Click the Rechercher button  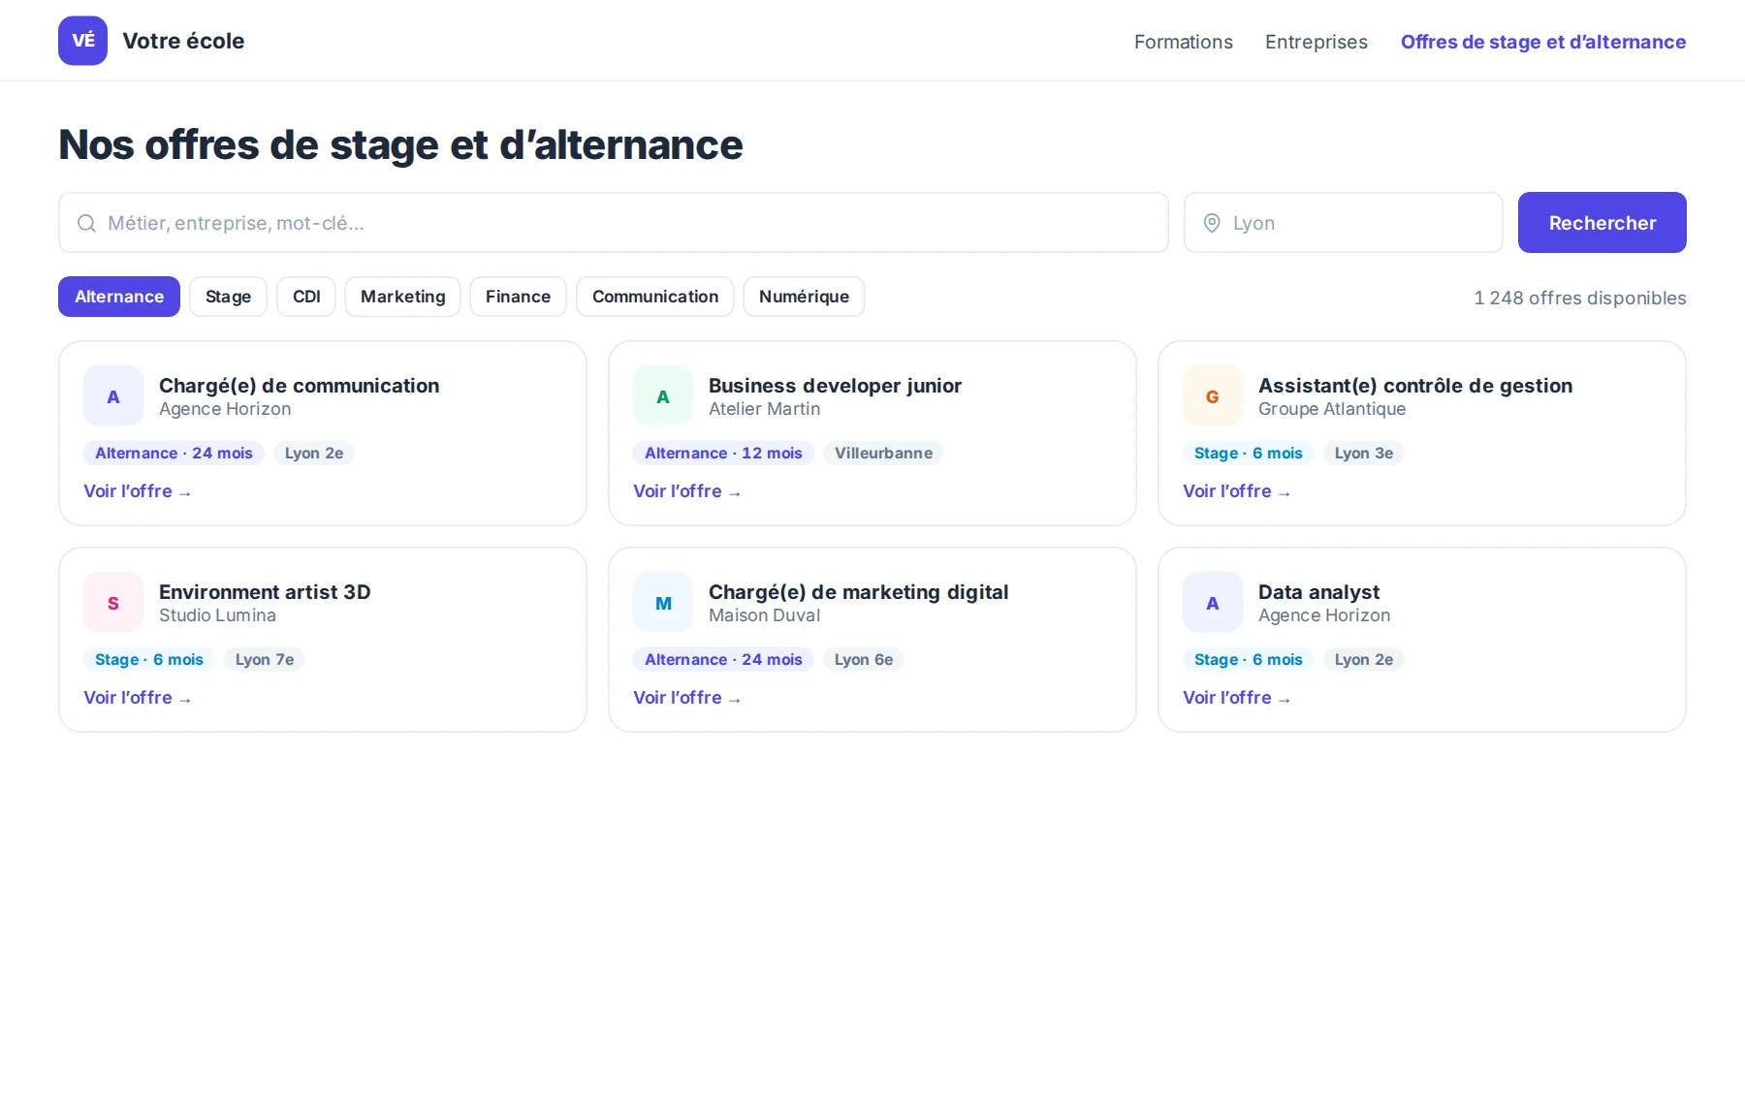pos(1602,223)
